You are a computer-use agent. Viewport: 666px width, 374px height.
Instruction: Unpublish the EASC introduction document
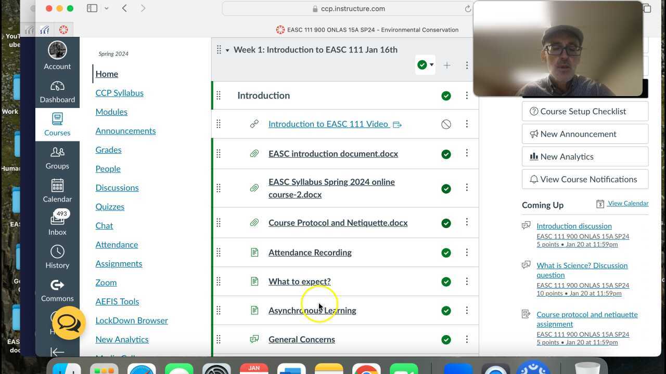click(446, 154)
